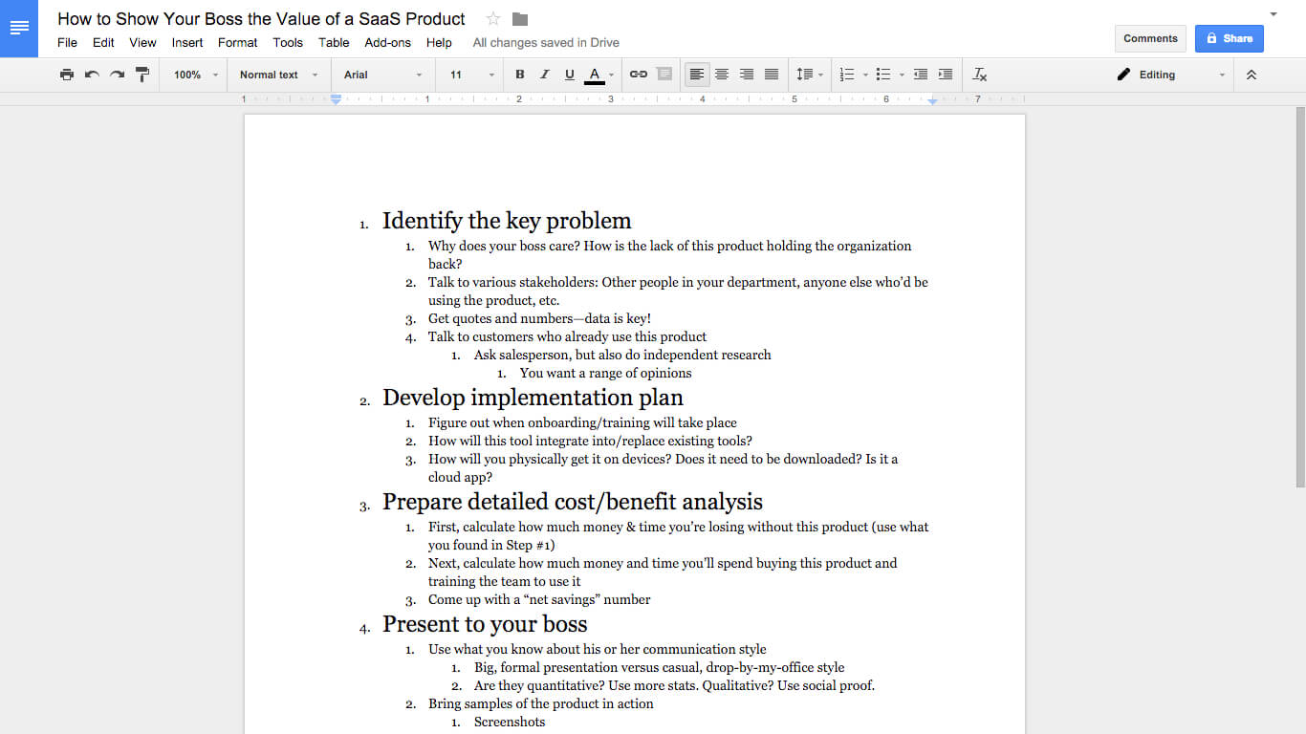1306x734 pixels.
Task: Open the Tools menu
Action: pyautogui.click(x=288, y=43)
